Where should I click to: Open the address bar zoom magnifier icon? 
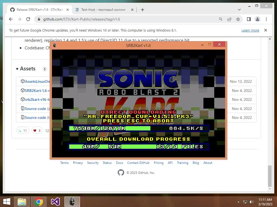pos(220,19)
